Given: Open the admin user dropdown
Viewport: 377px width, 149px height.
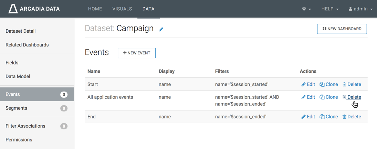Looking at the screenshot, I should (360, 9).
